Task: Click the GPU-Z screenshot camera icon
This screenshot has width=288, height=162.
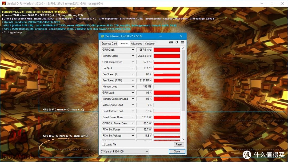Action: pos(171,42)
